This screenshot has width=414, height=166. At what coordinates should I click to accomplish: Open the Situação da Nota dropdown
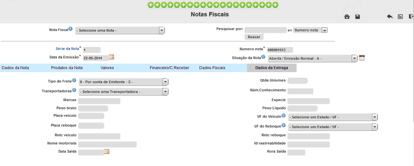tap(312, 58)
